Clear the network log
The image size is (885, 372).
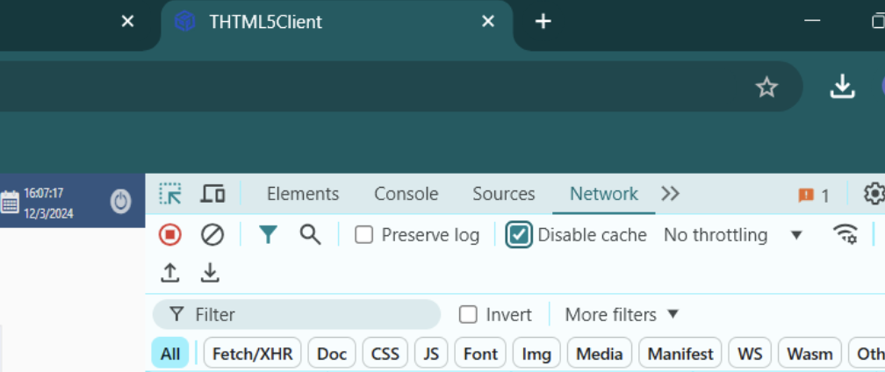[212, 234]
